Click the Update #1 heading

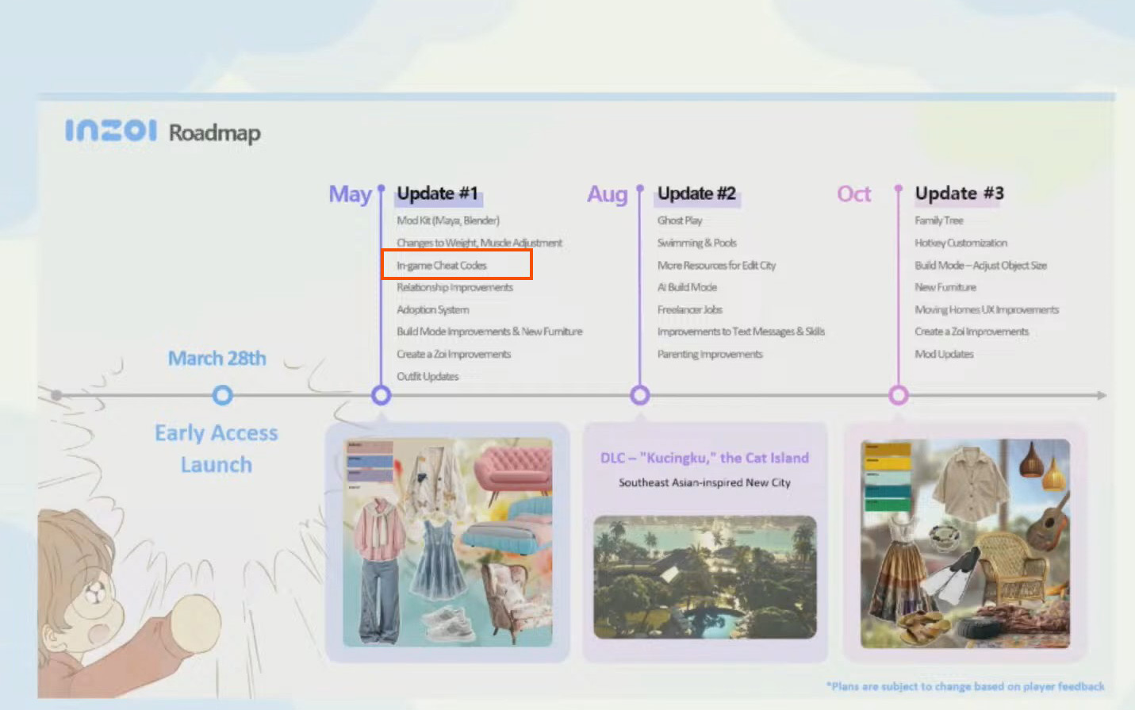point(438,194)
